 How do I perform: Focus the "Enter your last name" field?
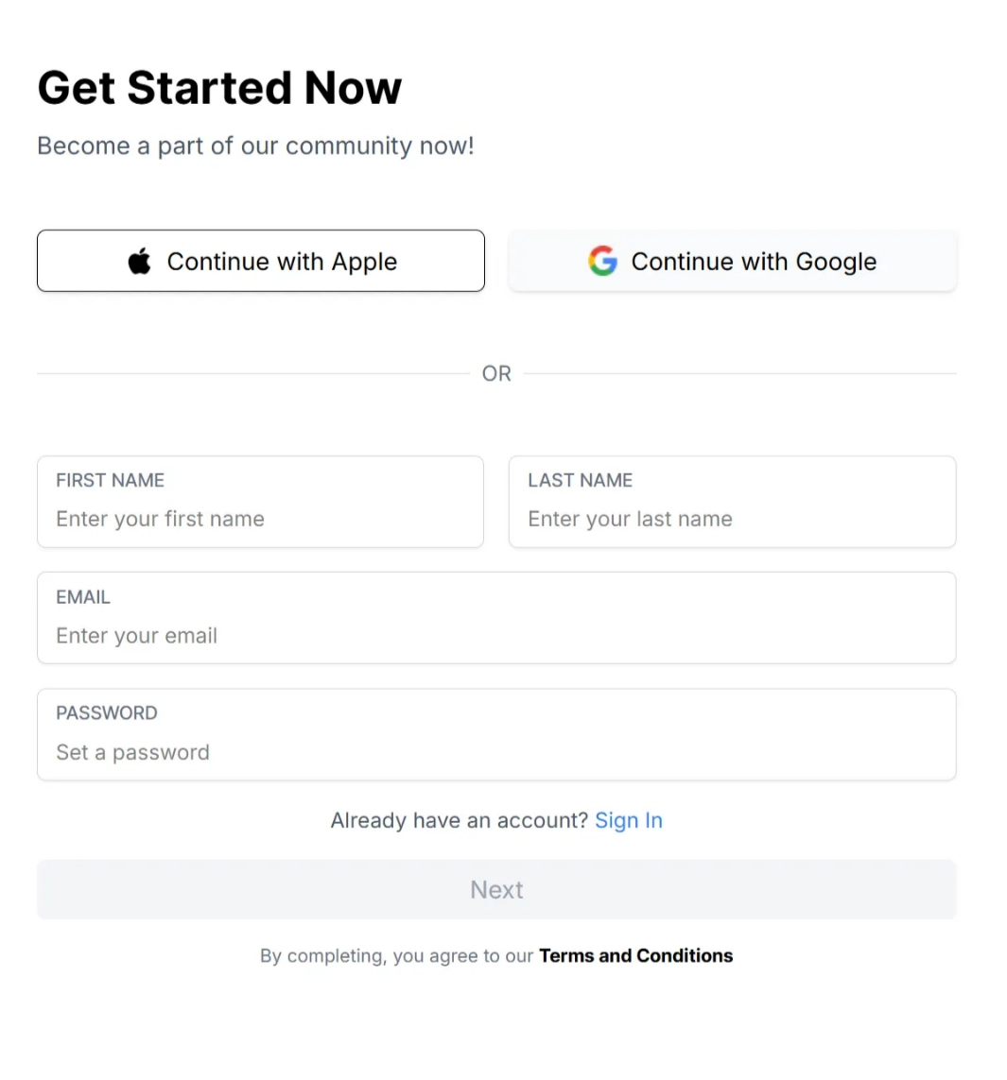[732, 519]
